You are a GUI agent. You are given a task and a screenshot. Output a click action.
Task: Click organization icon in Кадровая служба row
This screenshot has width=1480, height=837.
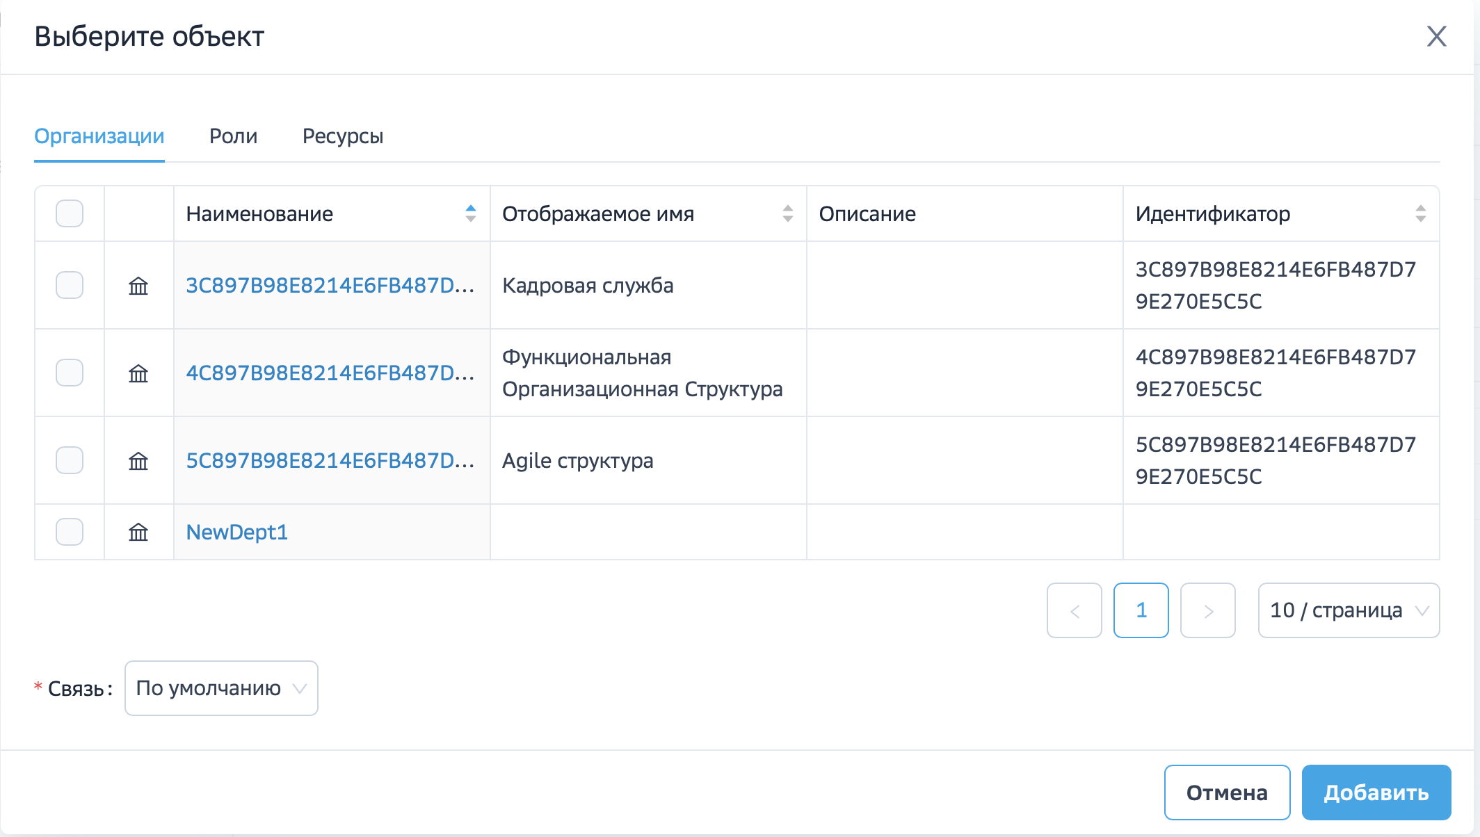138,286
